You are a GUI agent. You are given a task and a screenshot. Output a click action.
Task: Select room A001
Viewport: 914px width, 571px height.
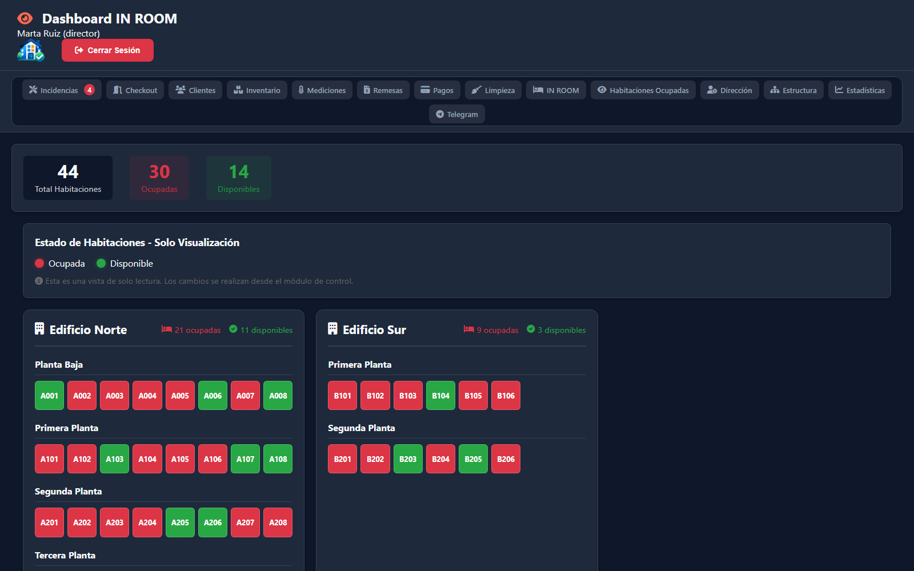click(49, 396)
